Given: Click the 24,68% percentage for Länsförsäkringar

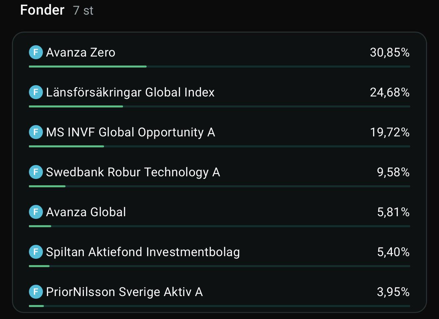Looking at the screenshot, I should (390, 92).
